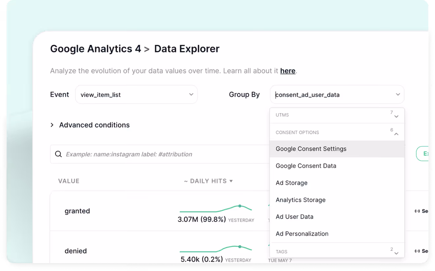Click the denied row sparkline chart
The height and width of the screenshot is (271, 435).
pos(216,248)
